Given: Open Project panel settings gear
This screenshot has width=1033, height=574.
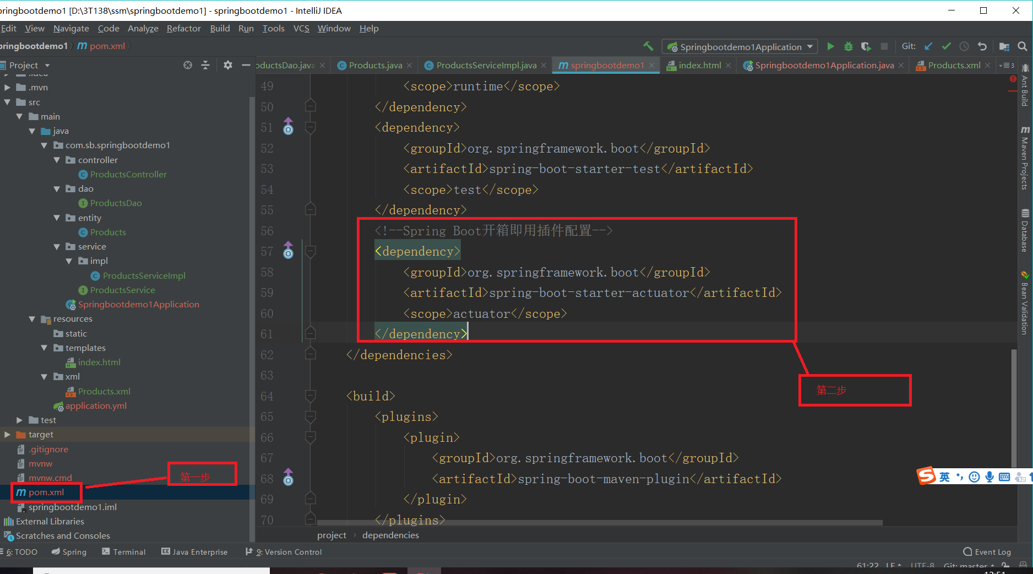Looking at the screenshot, I should 228,65.
